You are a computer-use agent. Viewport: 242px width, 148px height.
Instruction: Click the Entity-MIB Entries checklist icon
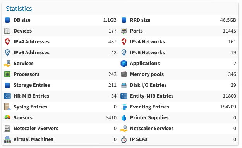pyautogui.click(x=124, y=96)
